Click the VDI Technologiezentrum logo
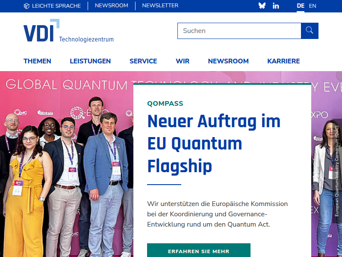Screen dimensions: 342x257 68,30
